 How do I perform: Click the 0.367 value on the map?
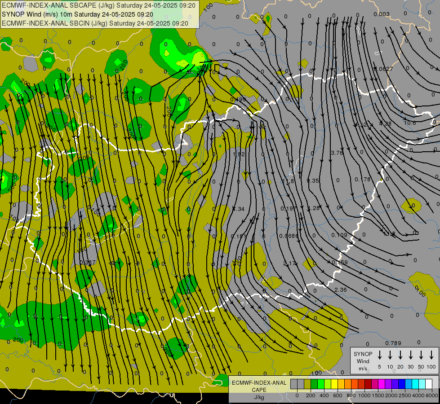click(88, 263)
